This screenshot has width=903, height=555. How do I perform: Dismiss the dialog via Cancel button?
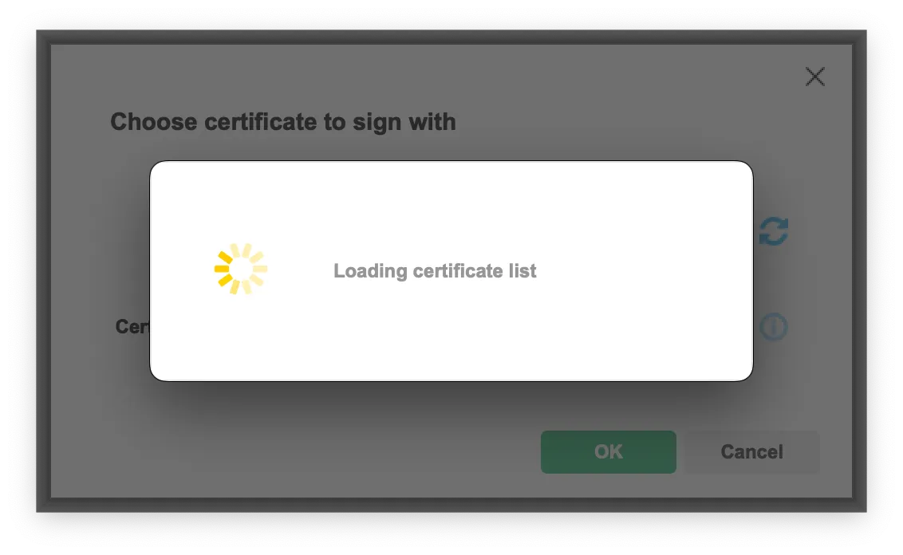(751, 452)
